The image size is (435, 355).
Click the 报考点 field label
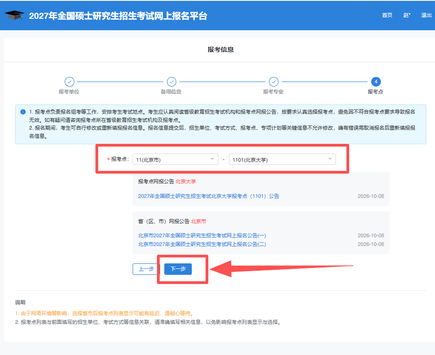coord(120,159)
